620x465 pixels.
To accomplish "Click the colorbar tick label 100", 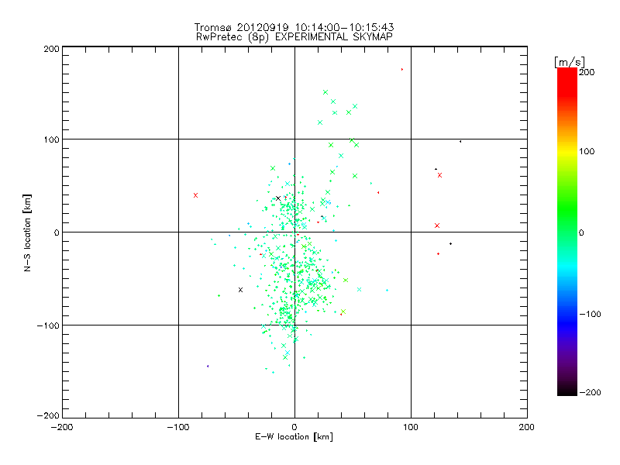I will 587,151.
